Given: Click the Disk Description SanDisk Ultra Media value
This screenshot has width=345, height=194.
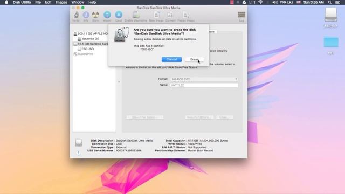Looking at the screenshot, I should 134,140.
